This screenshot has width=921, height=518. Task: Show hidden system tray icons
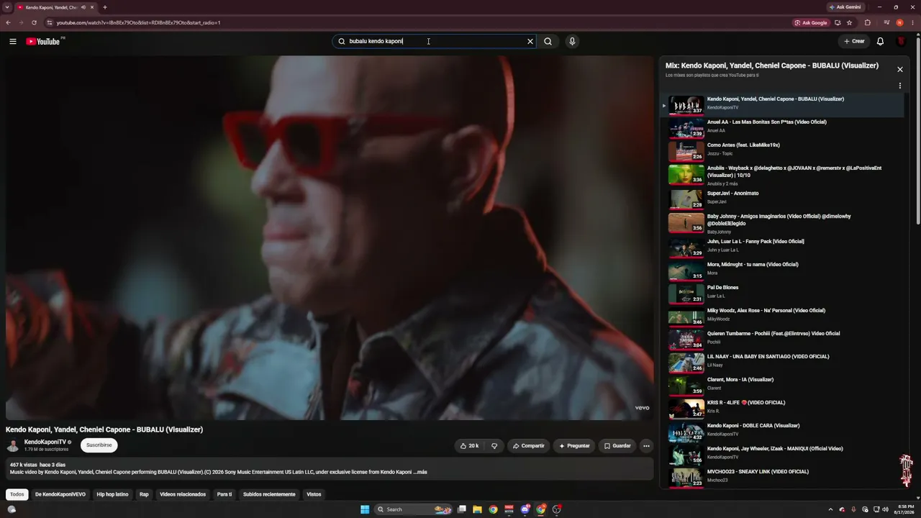click(830, 509)
